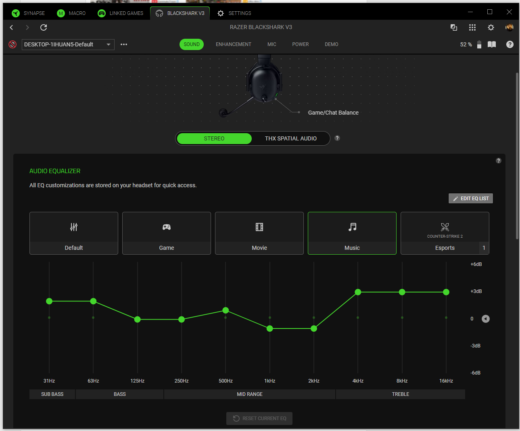Click the green Macro M icon
Image resolution: width=520 pixels, height=431 pixels.
point(61,13)
